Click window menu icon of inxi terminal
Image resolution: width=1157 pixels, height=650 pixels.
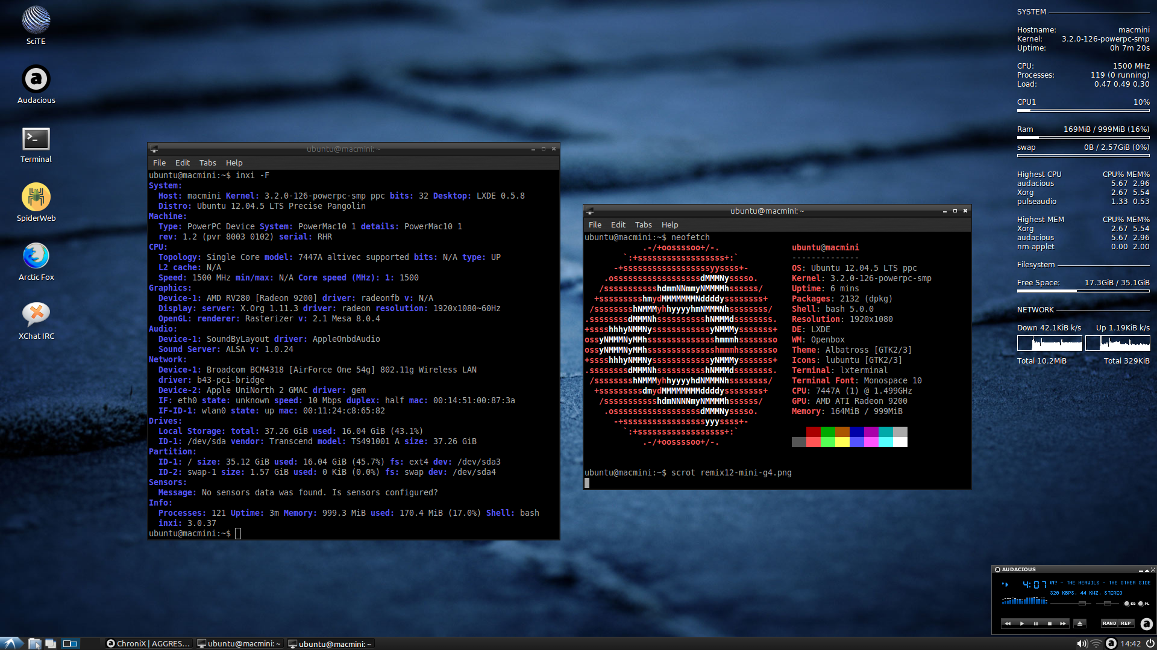coord(154,149)
